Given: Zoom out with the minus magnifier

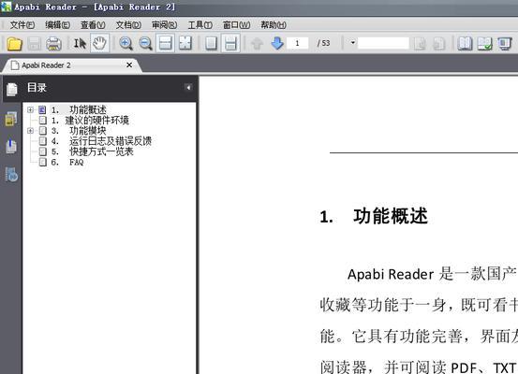Looking at the screenshot, I should pyautogui.click(x=145, y=44).
